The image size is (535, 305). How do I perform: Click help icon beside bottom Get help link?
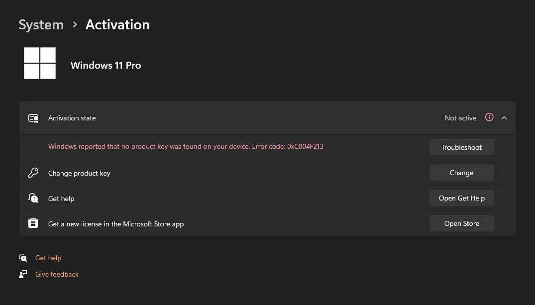pyautogui.click(x=23, y=258)
